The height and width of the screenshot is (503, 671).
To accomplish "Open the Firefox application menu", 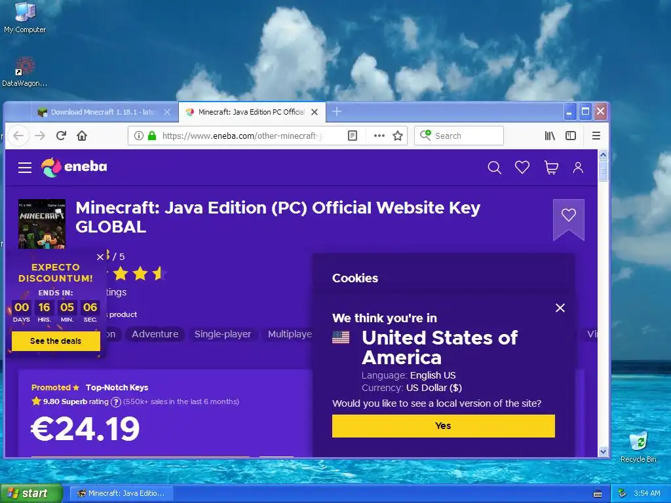I will tap(596, 136).
